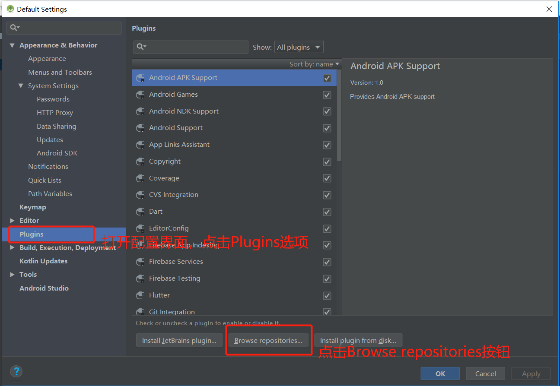This screenshot has width=560, height=386.
Task: Expand the Build, Execution, Deployment arrow
Action: pyautogui.click(x=12, y=248)
